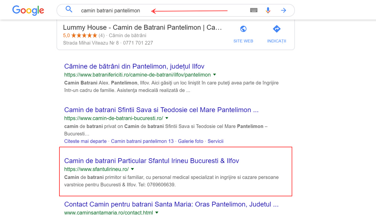376x217 pixels.
Task: Open the on-screen keyboard icon
Action: click(x=254, y=10)
